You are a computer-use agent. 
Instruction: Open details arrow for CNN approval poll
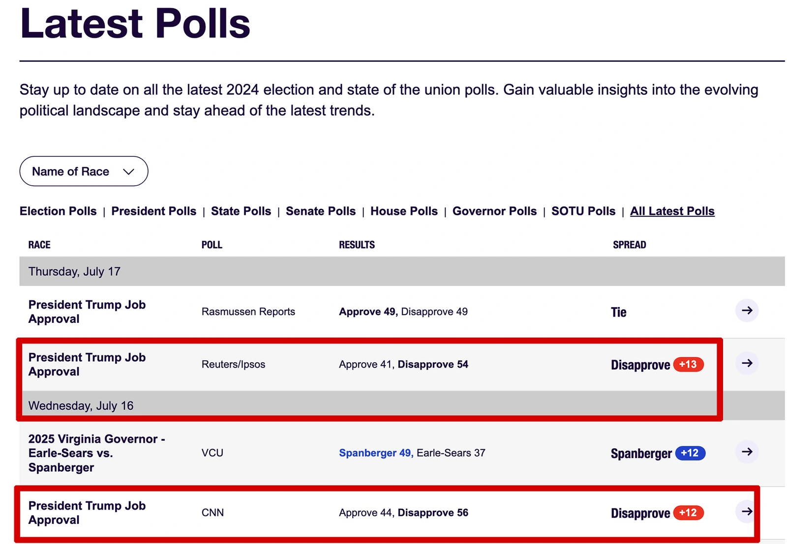point(747,512)
